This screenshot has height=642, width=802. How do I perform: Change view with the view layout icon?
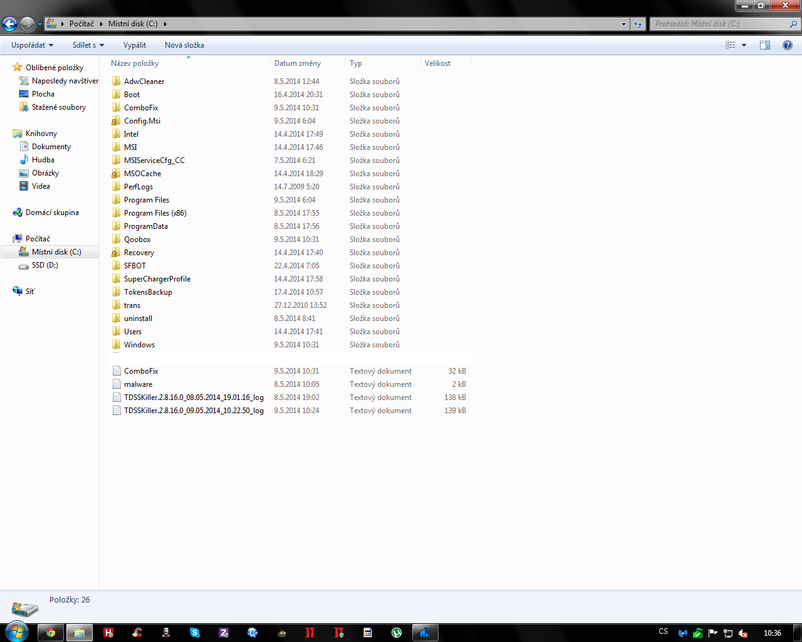tap(731, 45)
